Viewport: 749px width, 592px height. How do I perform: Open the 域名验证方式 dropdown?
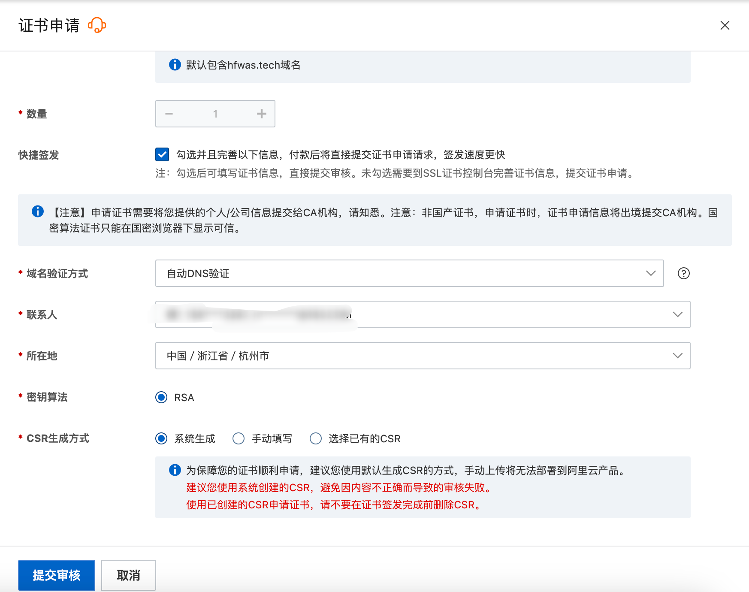[409, 273]
